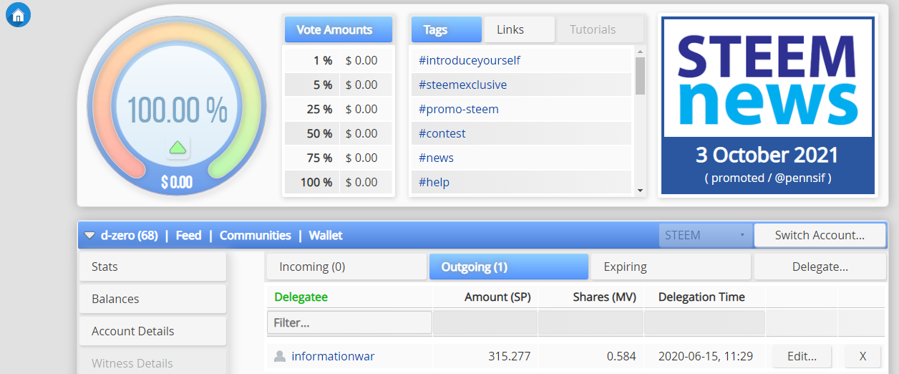Click the $ 0.00 value under gauge

176,183
